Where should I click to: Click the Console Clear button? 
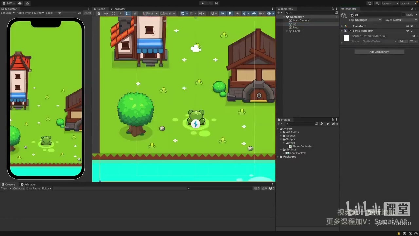coord(4,188)
